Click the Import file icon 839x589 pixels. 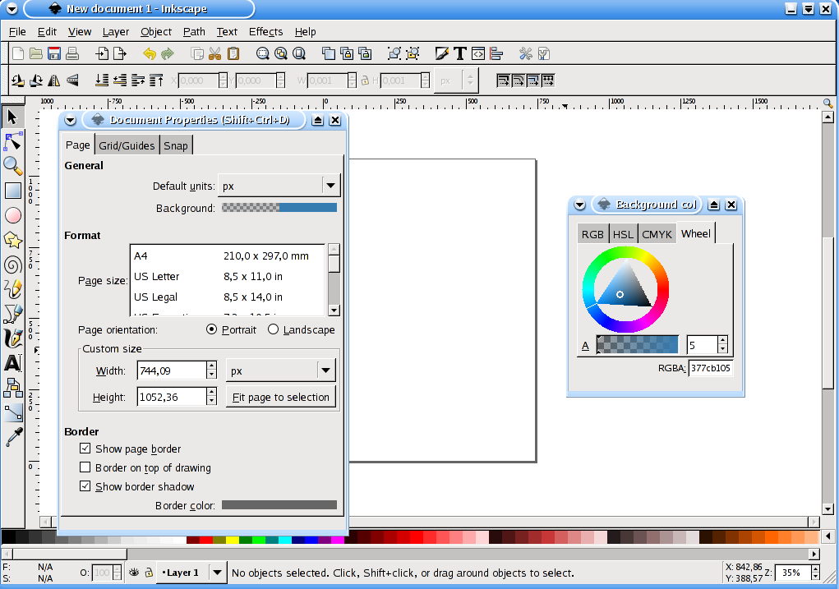(102, 53)
